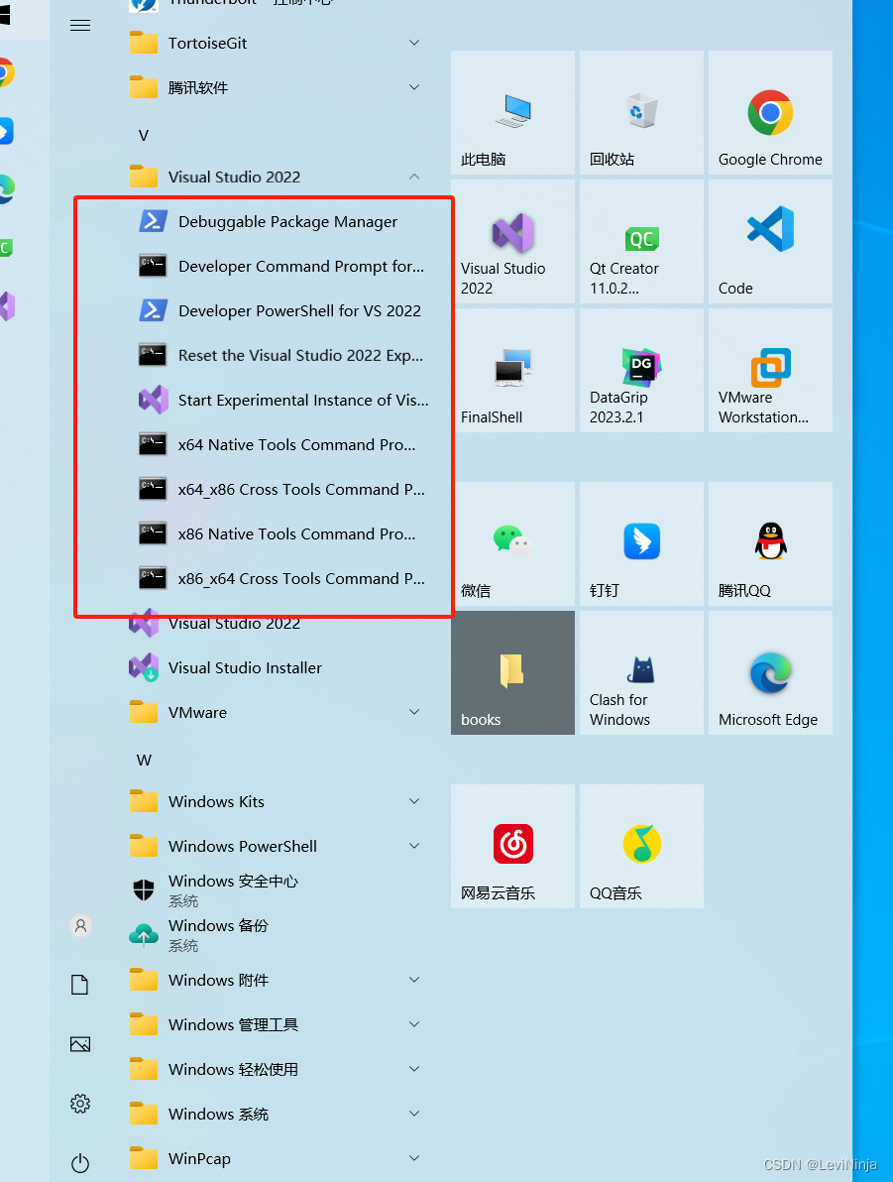Open the Windows 系统 folder
Screen dimensions: 893x1182
coord(276,1114)
